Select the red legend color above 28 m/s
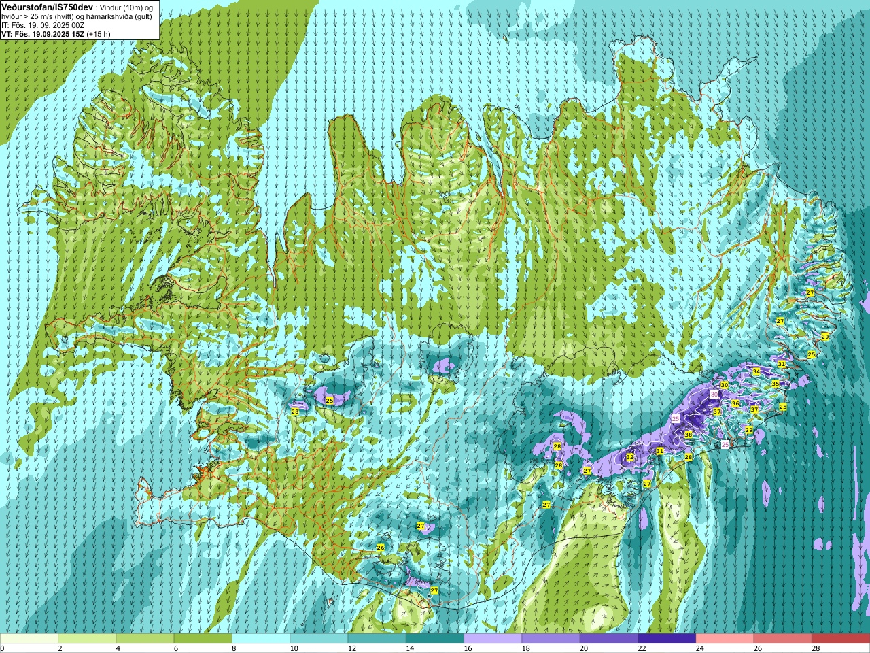The width and height of the screenshot is (870, 653). (841, 639)
